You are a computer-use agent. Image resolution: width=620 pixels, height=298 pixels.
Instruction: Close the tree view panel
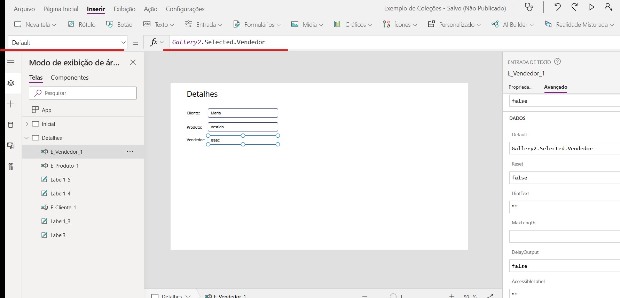pyautogui.click(x=133, y=63)
